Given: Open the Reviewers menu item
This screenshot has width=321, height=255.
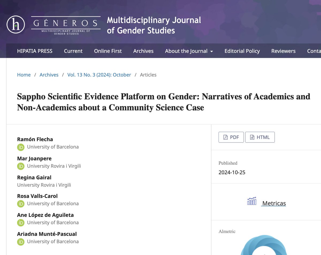Looking at the screenshot, I should click(x=283, y=51).
